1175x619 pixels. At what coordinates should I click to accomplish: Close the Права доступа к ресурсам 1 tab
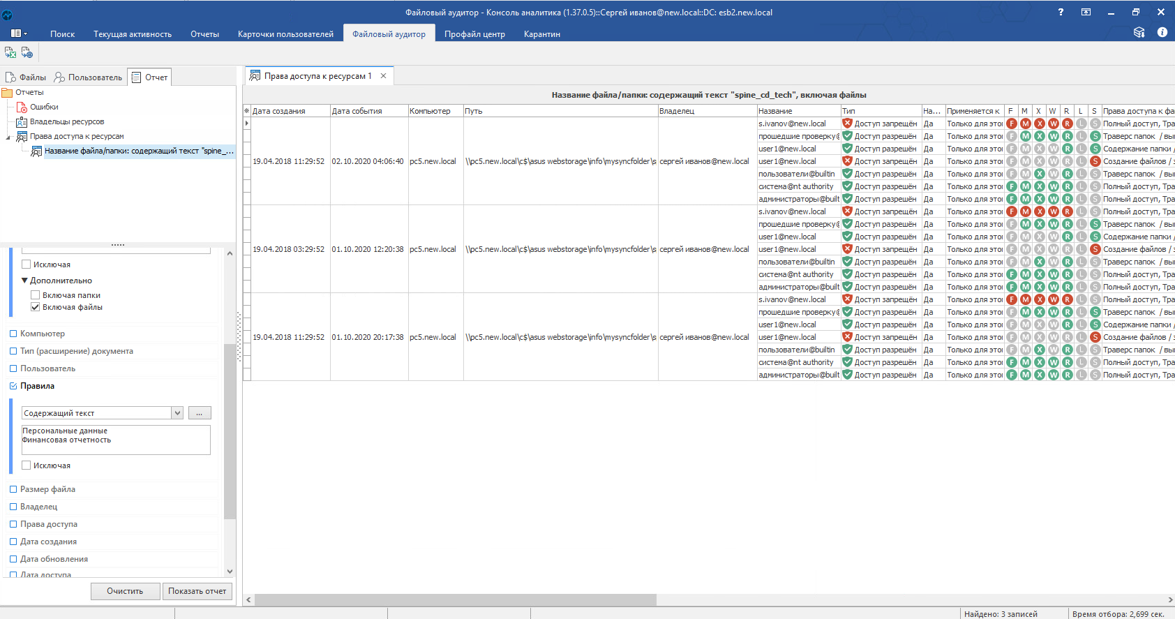[383, 76]
